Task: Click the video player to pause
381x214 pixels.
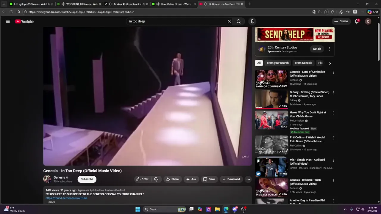Action: coord(147,96)
